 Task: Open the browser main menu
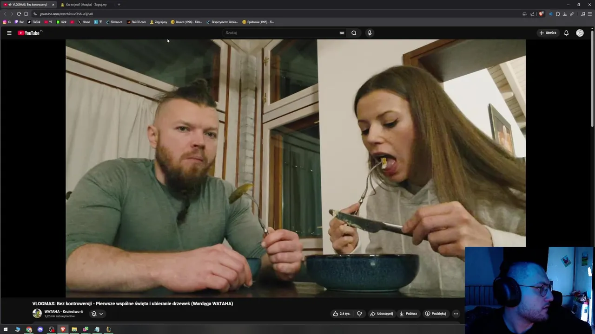pos(590,14)
